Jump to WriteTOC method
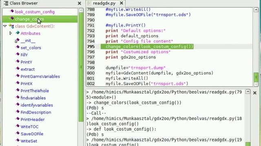This screenshot has height=146, width=261. coord(29,127)
